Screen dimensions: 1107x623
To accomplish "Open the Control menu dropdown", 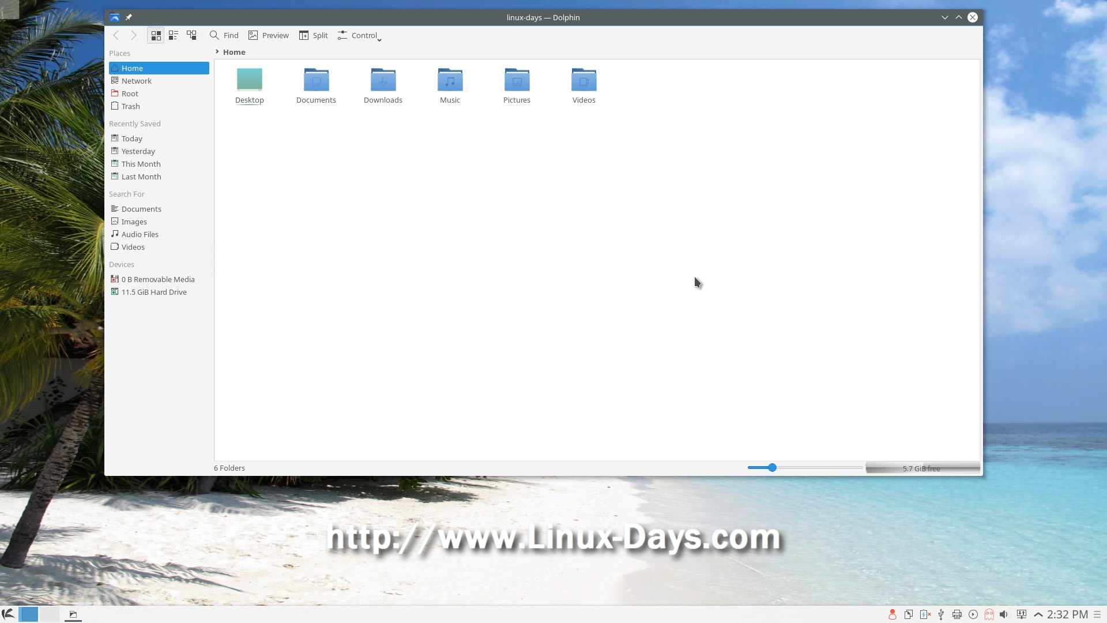I will (x=360, y=35).
